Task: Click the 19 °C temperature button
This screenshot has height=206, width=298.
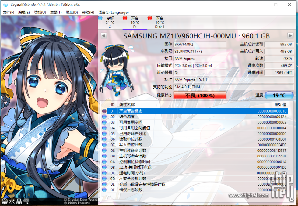Action: [x=279, y=95]
